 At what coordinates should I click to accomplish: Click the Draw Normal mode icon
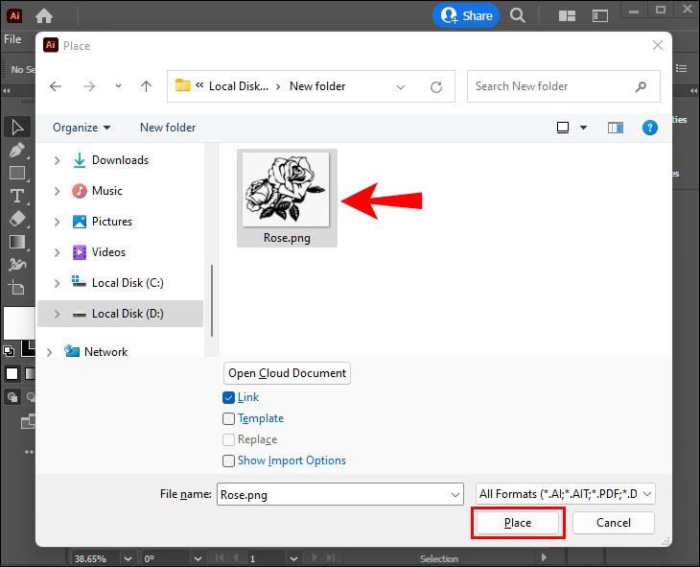coord(12,397)
